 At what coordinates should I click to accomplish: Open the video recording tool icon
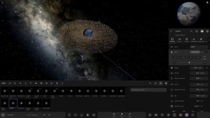[156, 115]
